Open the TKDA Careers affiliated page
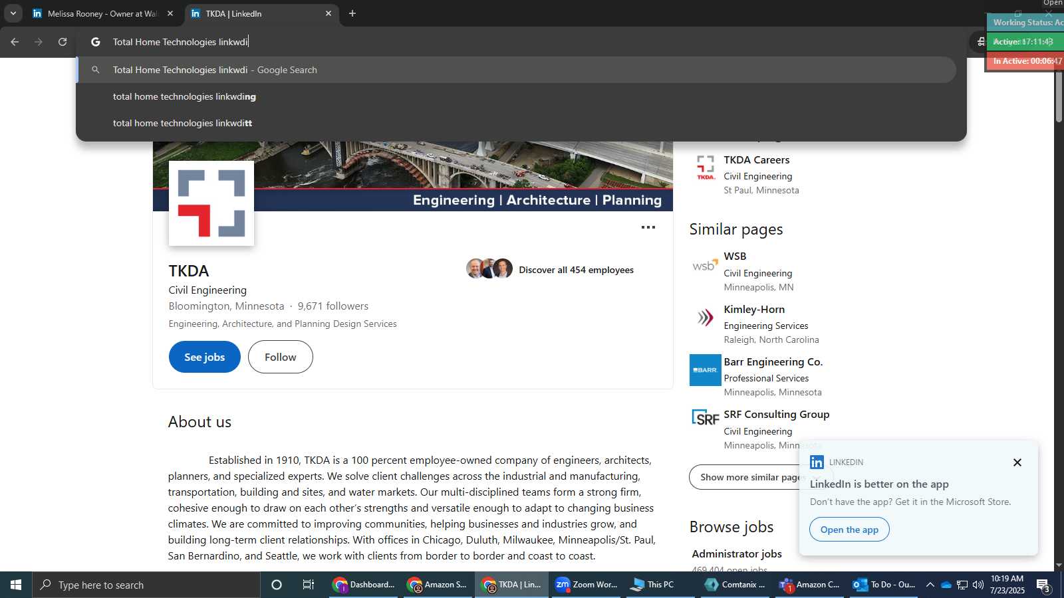This screenshot has width=1064, height=598. [757, 160]
